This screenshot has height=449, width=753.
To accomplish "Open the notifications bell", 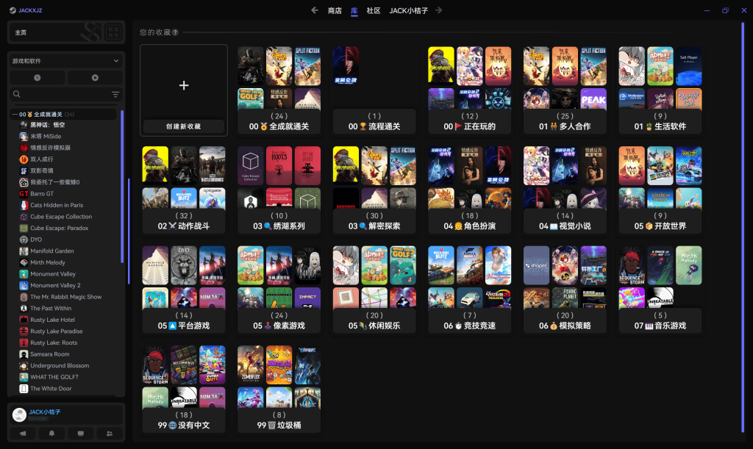I will [51, 434].
